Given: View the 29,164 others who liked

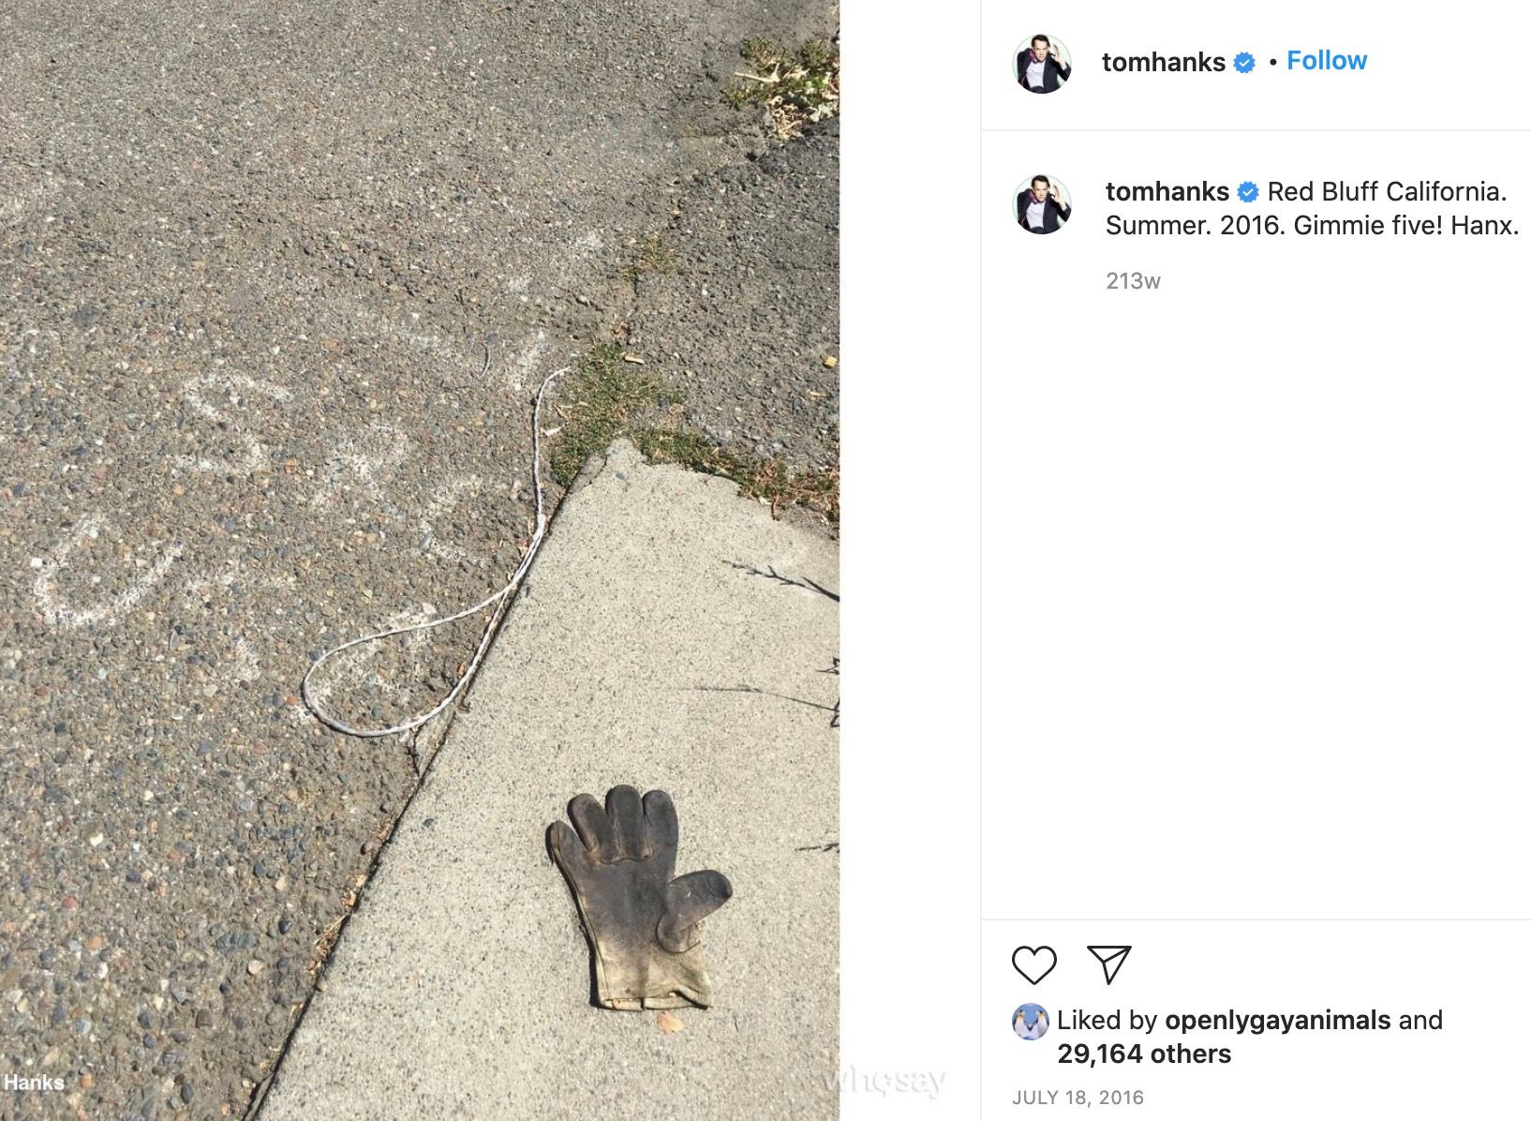Looking at the screenshot, I should click(1144, 1054).
